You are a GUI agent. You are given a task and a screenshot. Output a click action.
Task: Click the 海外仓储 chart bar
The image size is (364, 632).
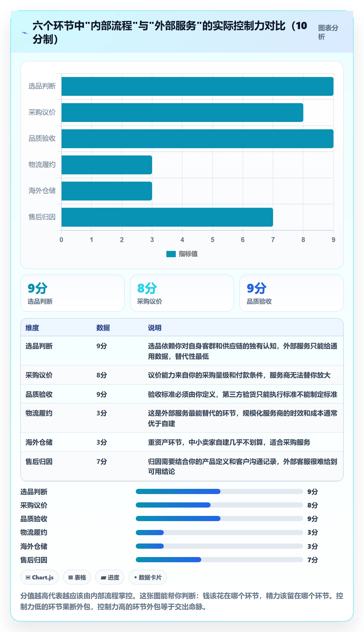pos(107,191)
